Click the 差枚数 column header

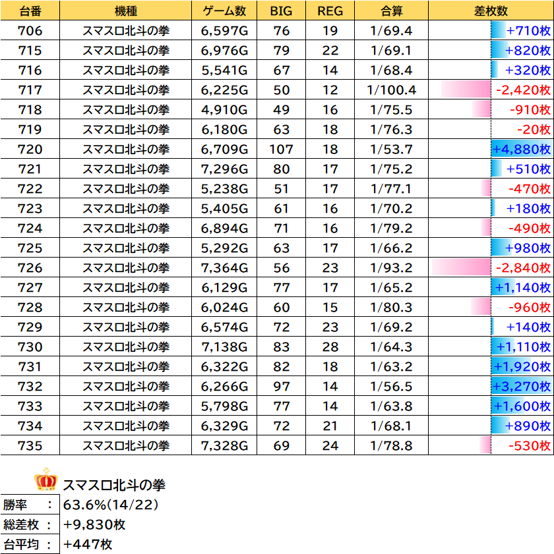click(491, 11)
